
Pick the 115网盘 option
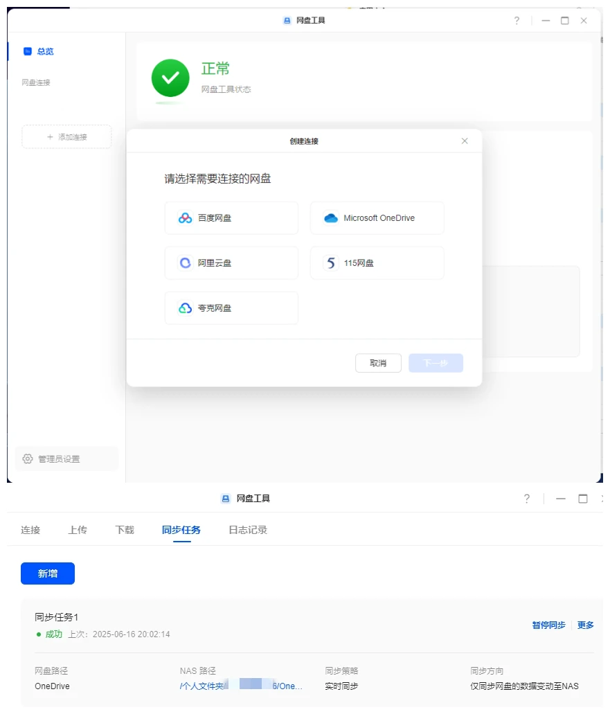point(377,263)
